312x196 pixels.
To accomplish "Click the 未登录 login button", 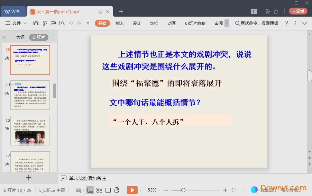I will pyautogui.click(x=298, y=11).
